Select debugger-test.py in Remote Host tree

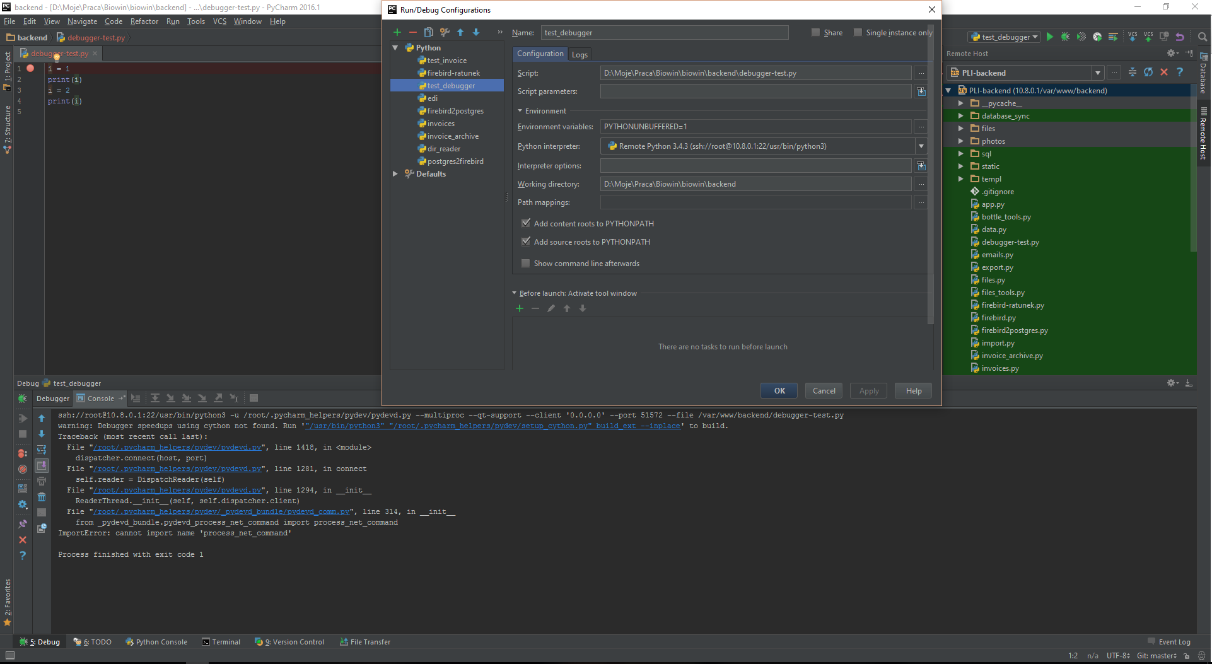[x=1005, y=242]
